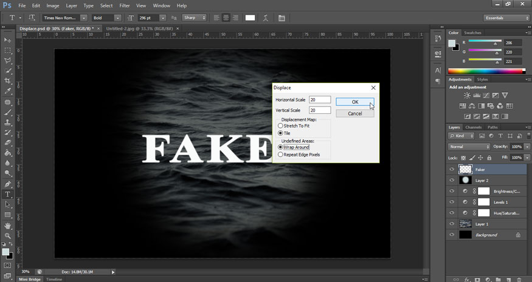Click Cancel in the Displace dialog
Viewport: 532px width, 282px height.
pyautogui.click(x=355, y=113)
